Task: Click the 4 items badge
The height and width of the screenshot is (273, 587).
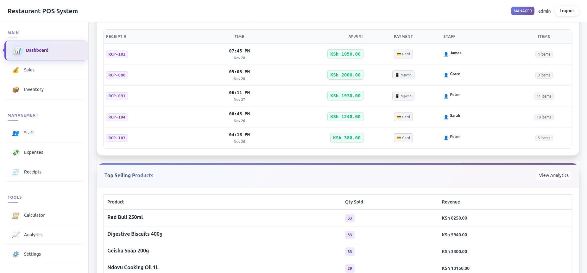Action: click(x=544, y=54)
